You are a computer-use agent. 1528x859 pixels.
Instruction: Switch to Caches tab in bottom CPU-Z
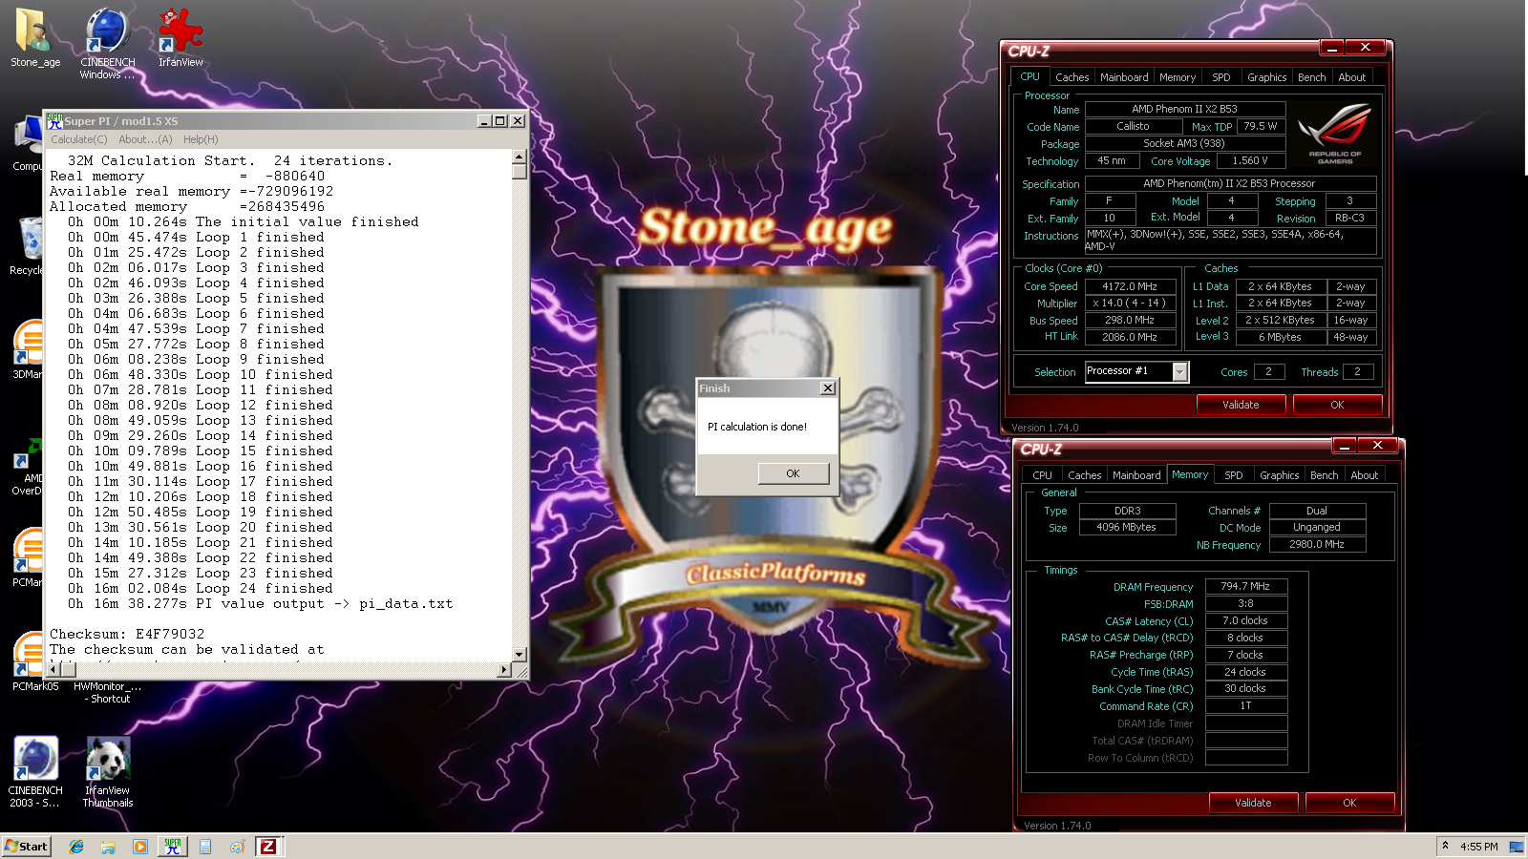1084,475
